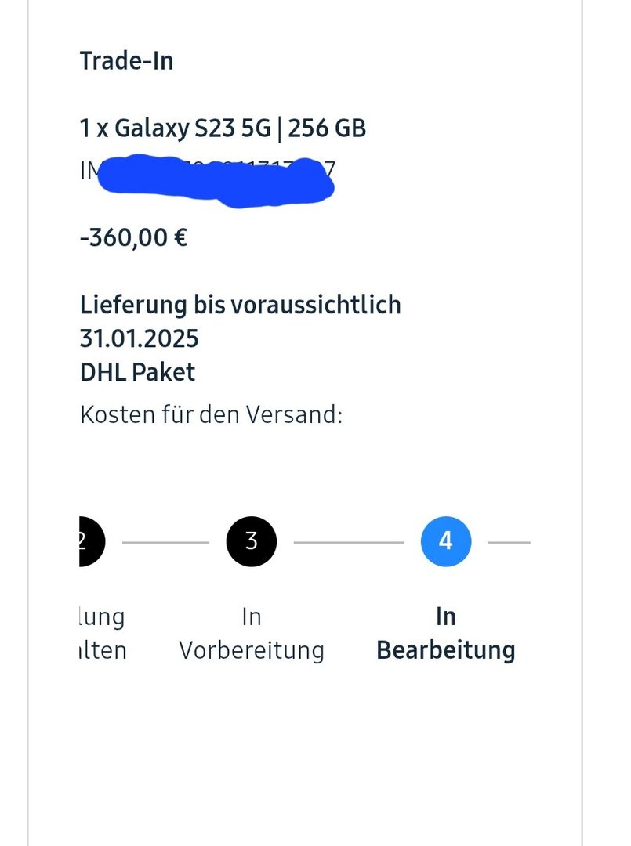Select the -360,00 € trade-in amount

pyautogui.click(x=133, y=237)
